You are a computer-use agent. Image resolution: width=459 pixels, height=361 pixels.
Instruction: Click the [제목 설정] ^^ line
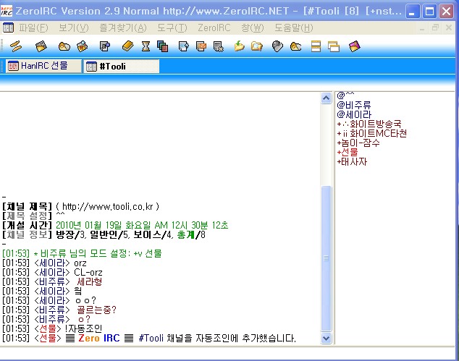33,216
